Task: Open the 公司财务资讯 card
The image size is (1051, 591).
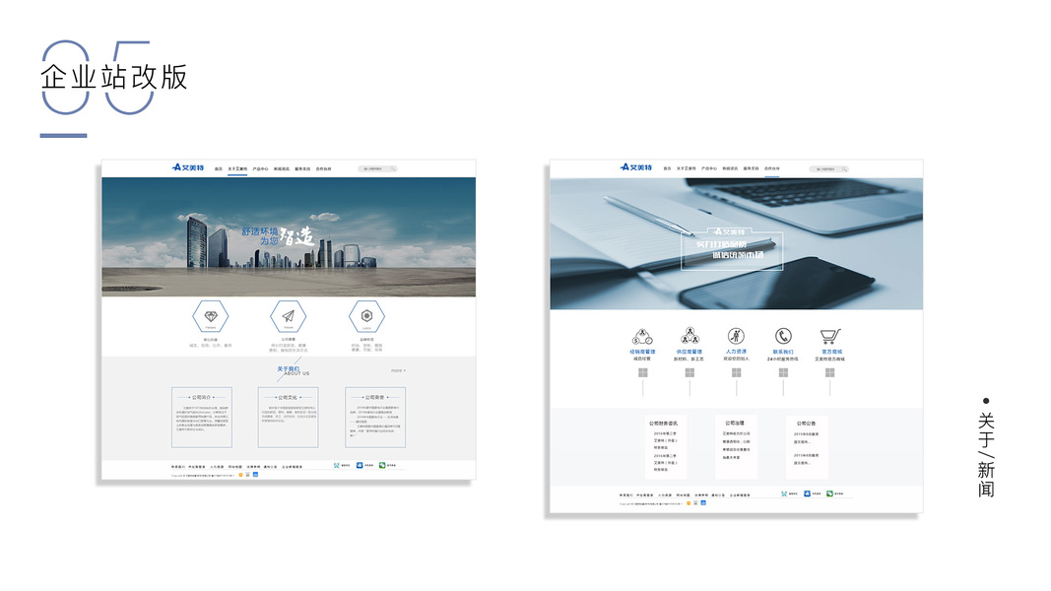Action: [664, 446]
